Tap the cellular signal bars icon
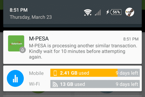The width and height of the screenshot is (145, 97). click(x=98, y=12)
